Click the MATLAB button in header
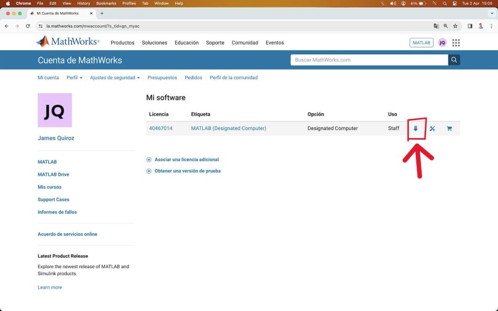The height and width of the screenshot is (311, 498). tap(422, 43)
